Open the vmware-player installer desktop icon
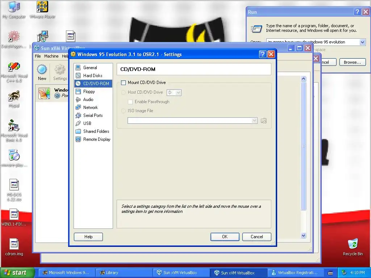 pyautogui.click(x=14, y=158)
